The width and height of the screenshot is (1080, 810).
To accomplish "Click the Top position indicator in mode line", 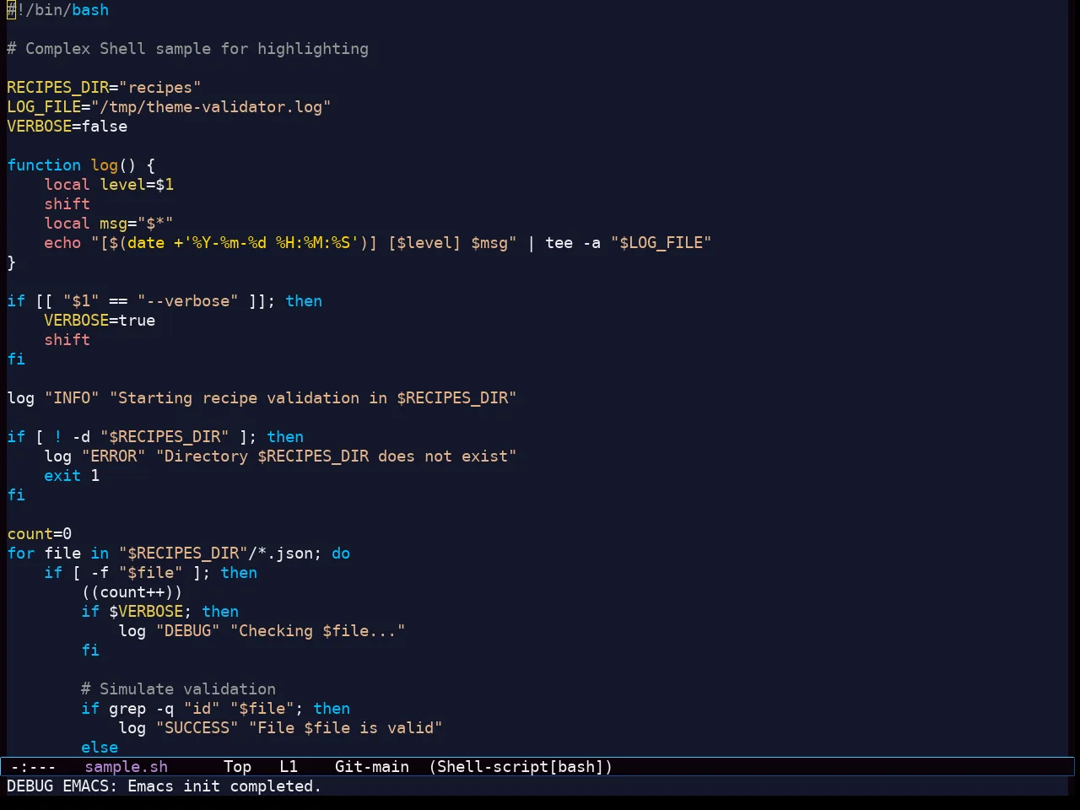I will coord(237,767).
